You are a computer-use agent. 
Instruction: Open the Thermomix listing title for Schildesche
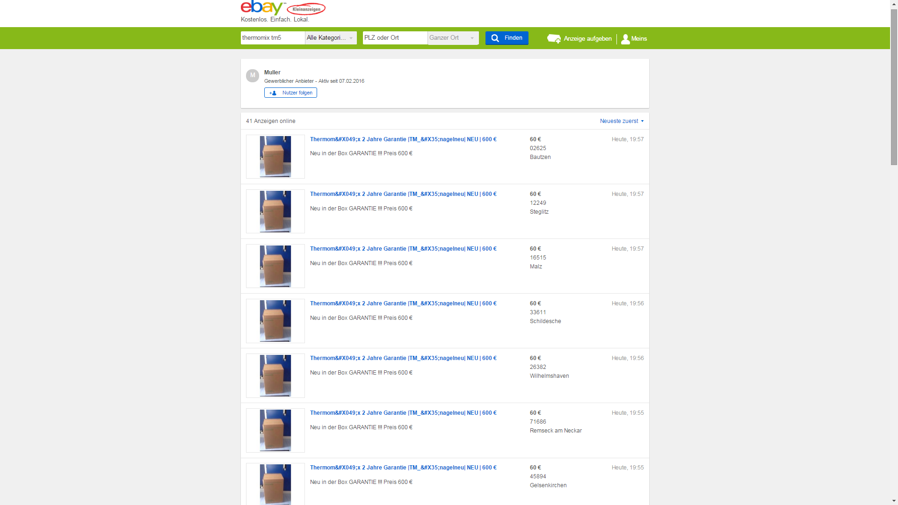[403, 303]
